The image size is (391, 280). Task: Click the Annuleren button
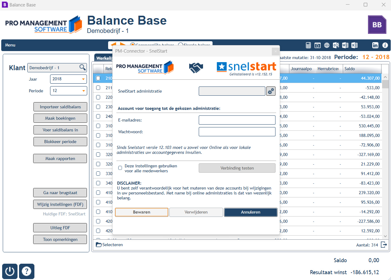point(251,212)
